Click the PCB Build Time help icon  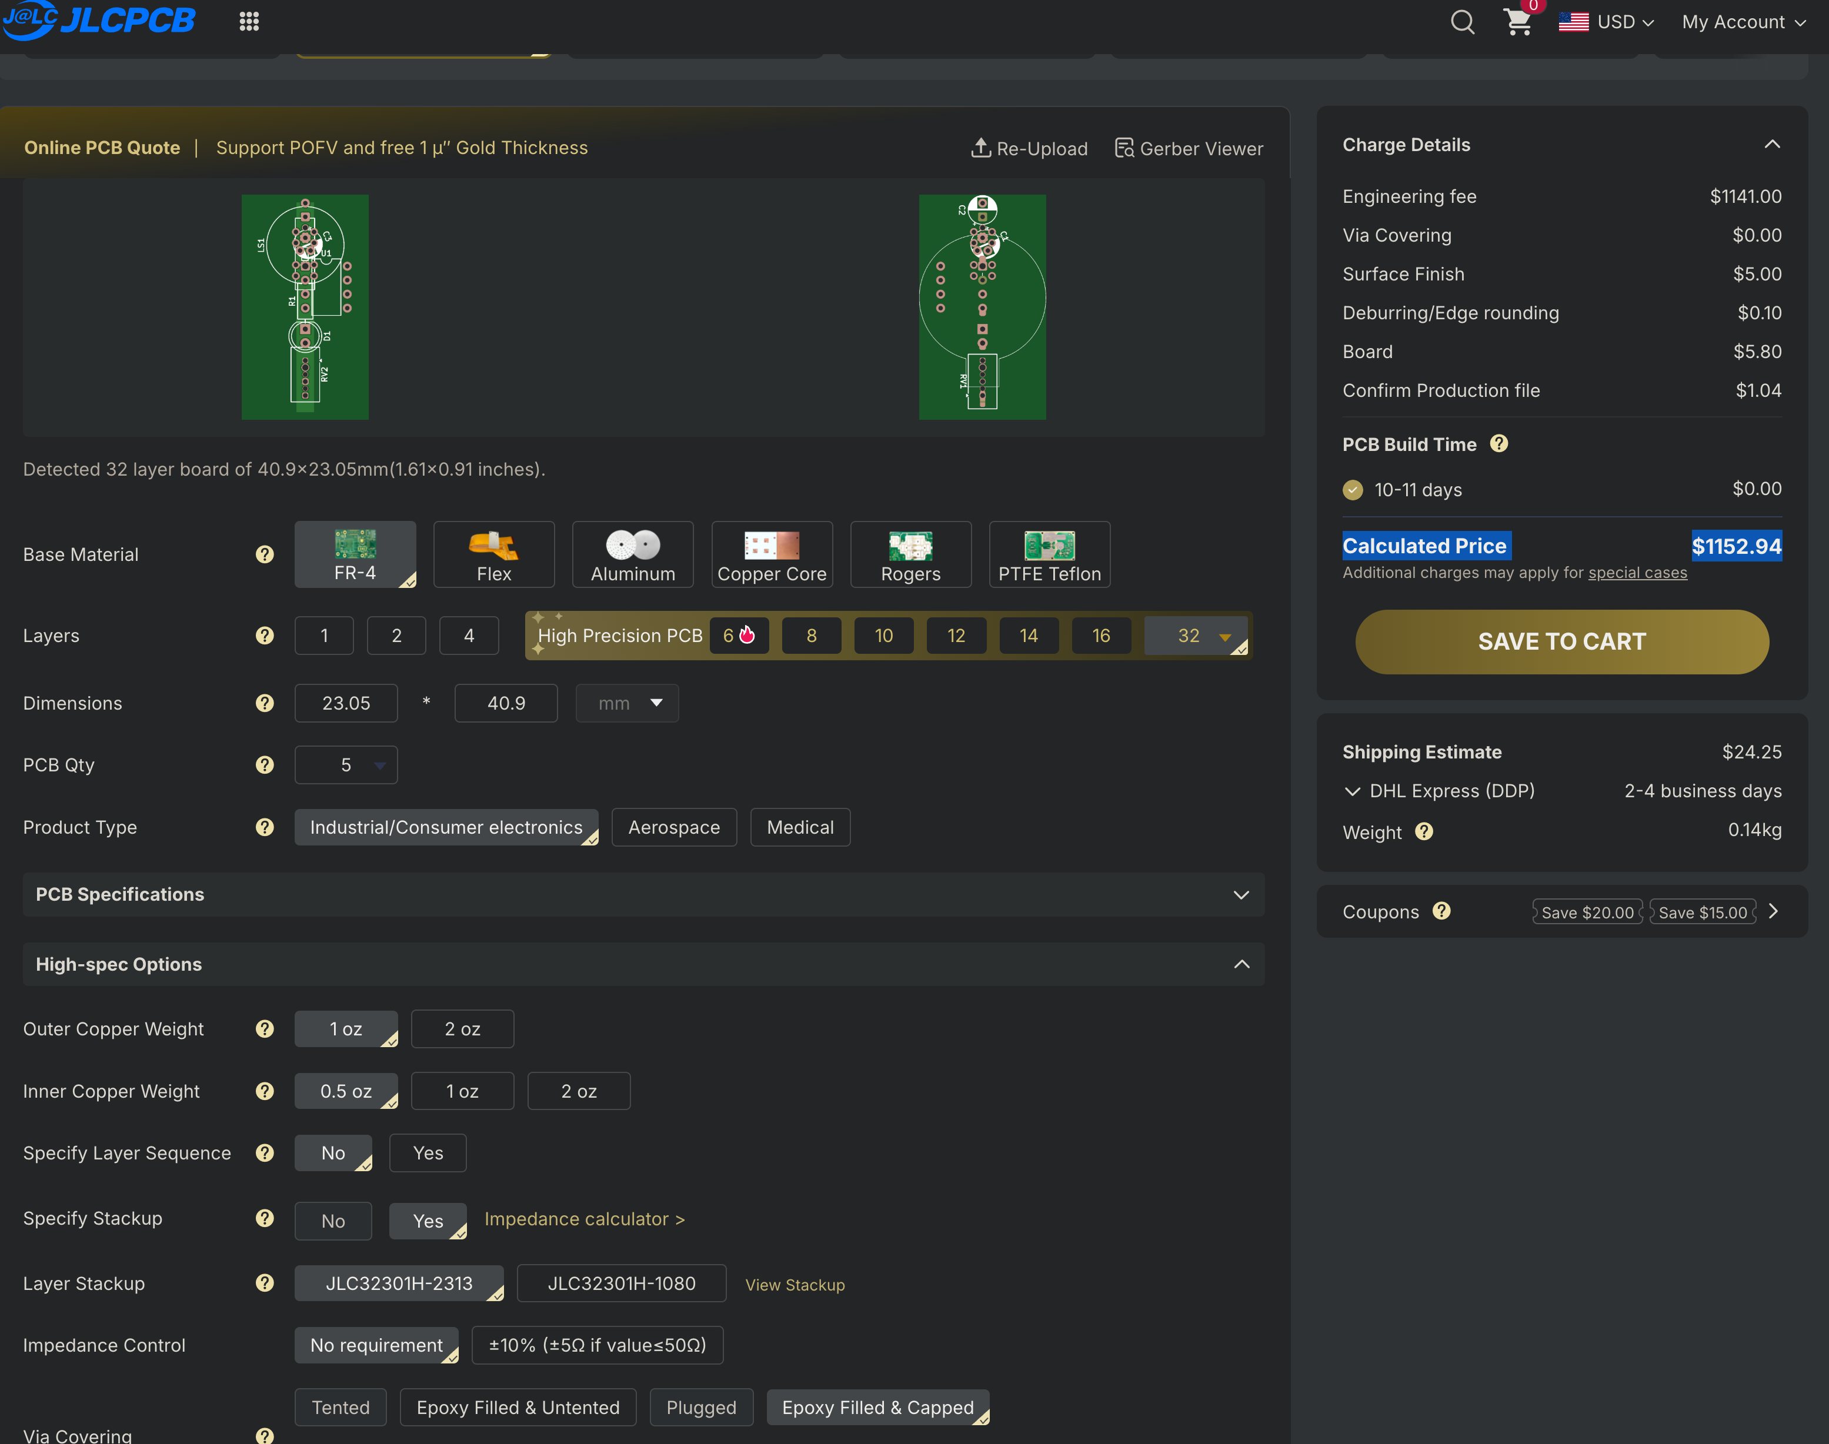click(1499, 443)
